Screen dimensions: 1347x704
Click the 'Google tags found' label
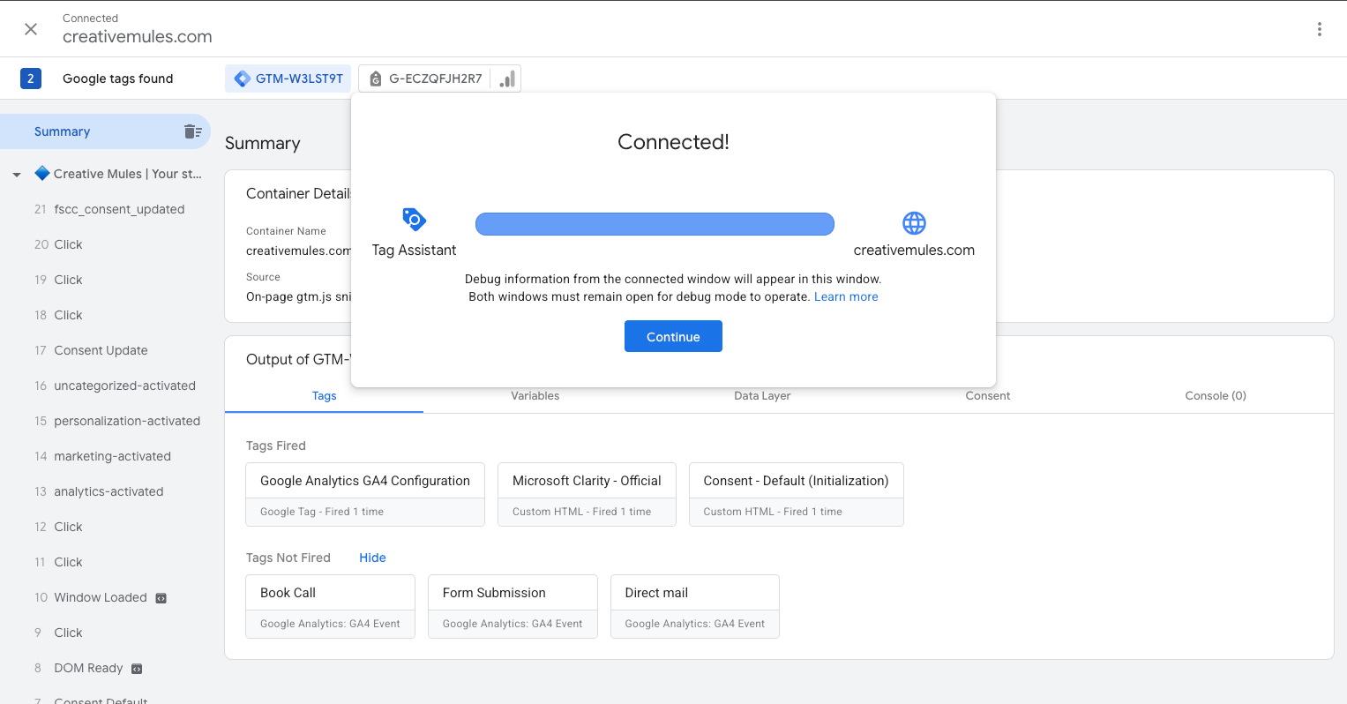pyautogui.click(x=118, y=79)
